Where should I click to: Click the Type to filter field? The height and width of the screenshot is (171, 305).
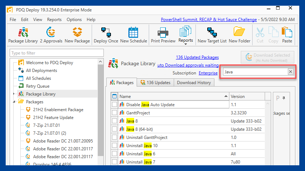coord(57,53)
